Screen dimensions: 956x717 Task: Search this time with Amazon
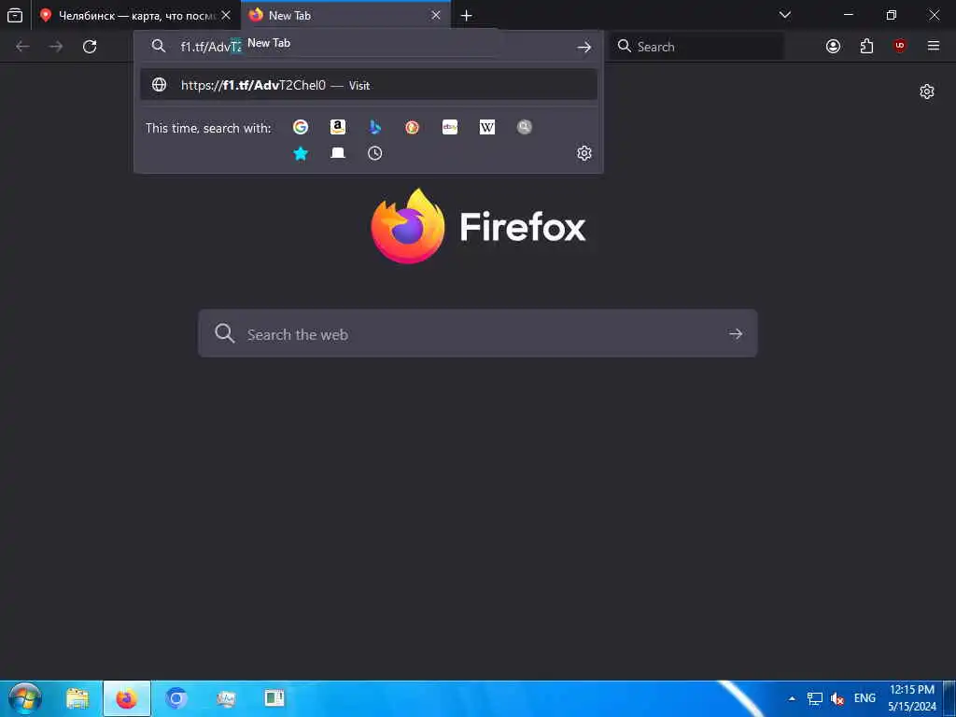click(x=338, y=127)
